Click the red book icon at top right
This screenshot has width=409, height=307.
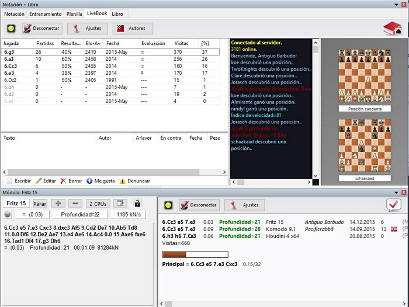[x=392, y=28]
